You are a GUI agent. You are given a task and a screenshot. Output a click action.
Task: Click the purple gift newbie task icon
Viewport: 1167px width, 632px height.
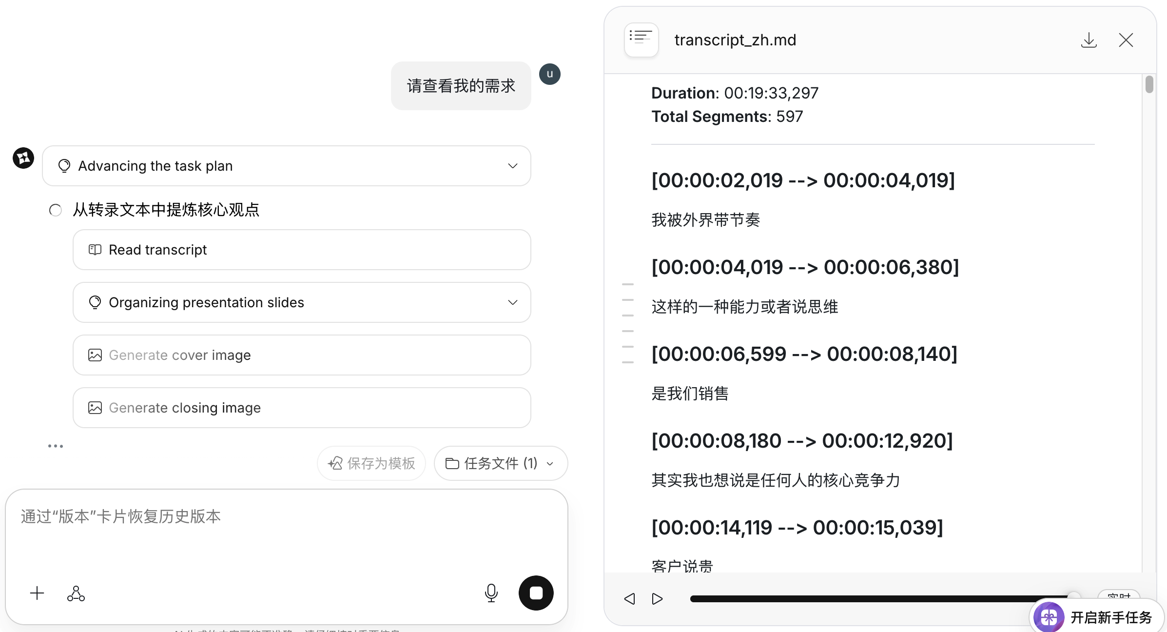1049,617
